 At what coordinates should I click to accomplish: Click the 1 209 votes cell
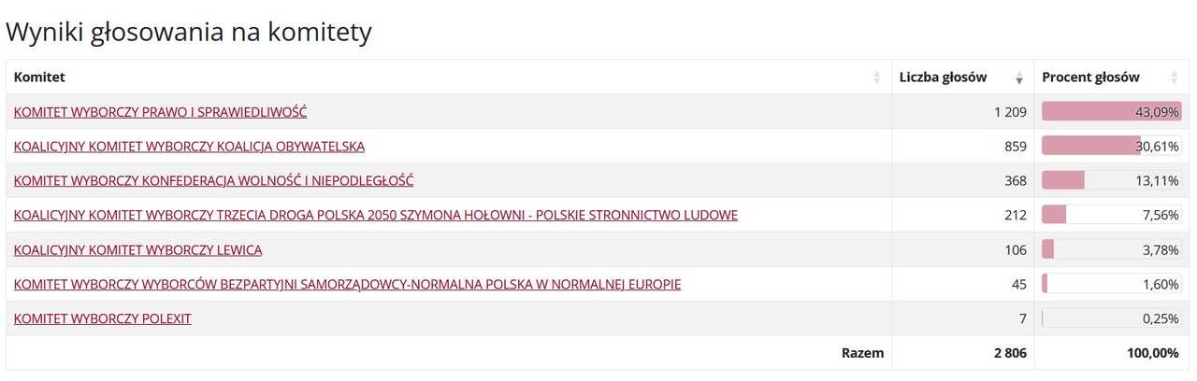click(962, 112)
